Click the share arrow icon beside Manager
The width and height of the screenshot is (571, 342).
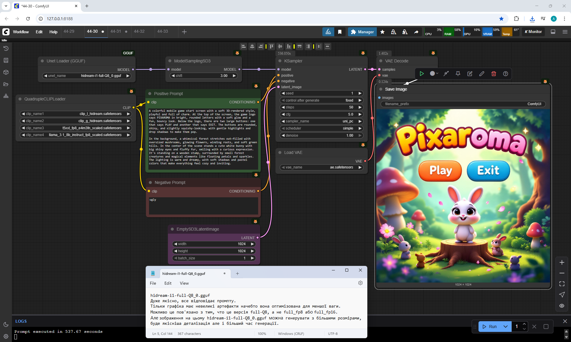[416, 32]
